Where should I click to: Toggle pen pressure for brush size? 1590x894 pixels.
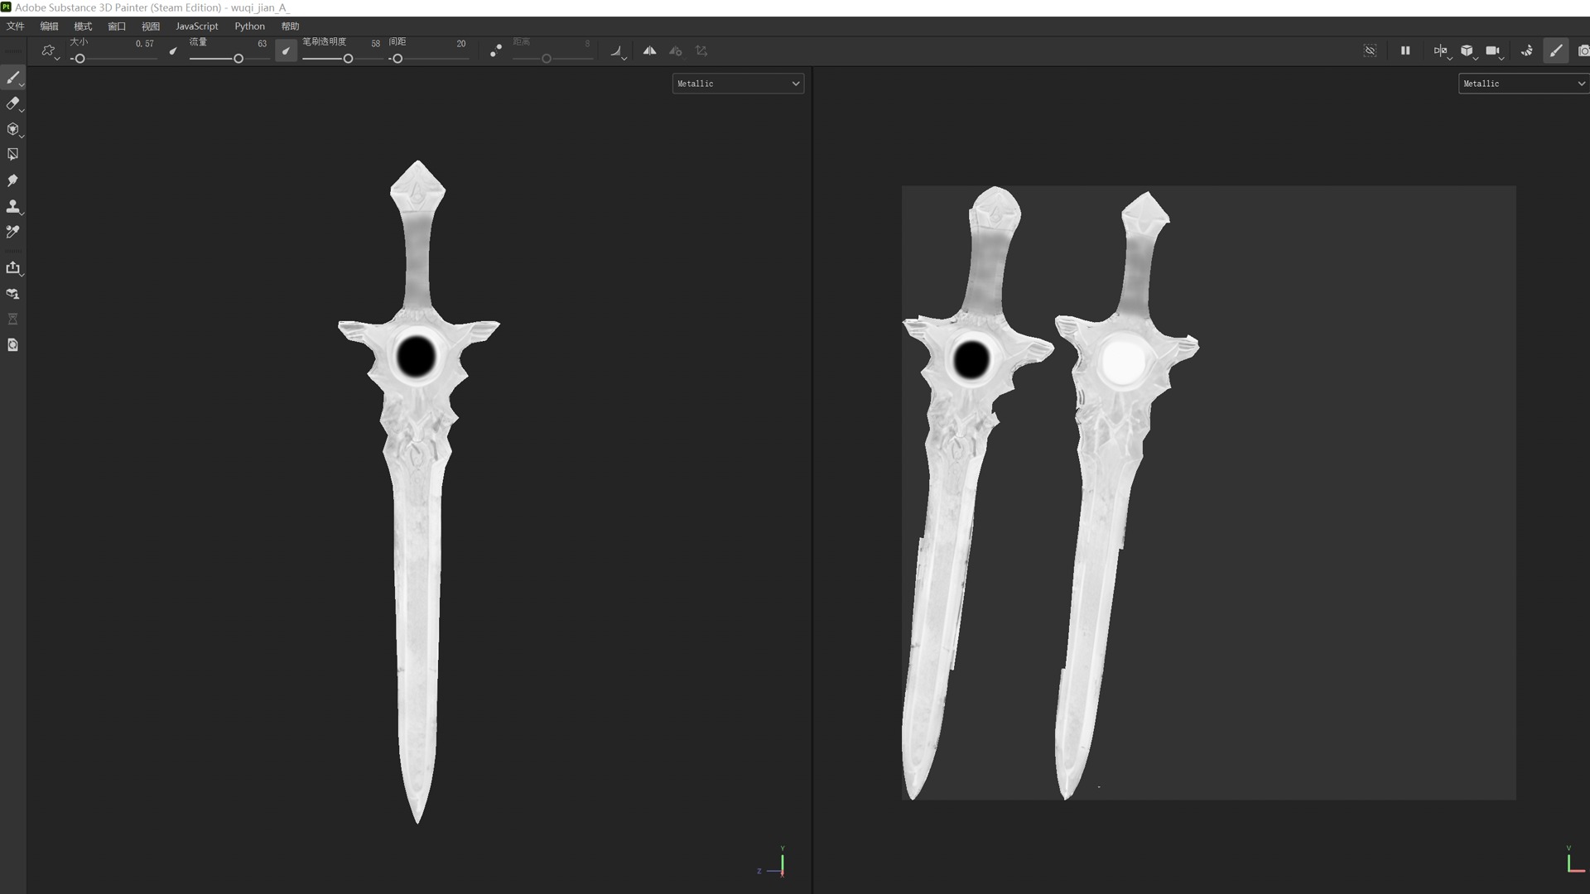(x=173, y=50)
